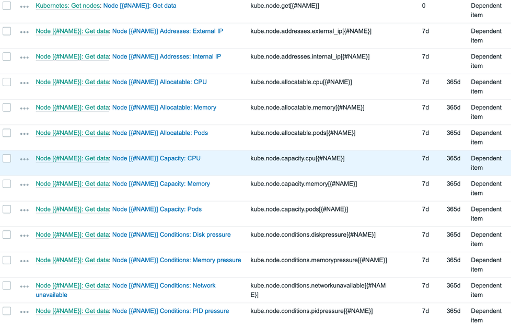Click the history value 0 in the kube.node.get row
Screen dimensions: 511x327
(x=423, y=6)
